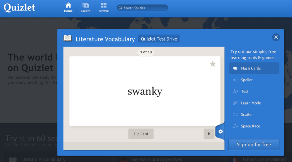Go to Home in top navigation
Screen dimensions: 292x162
[x=68, y=8]
